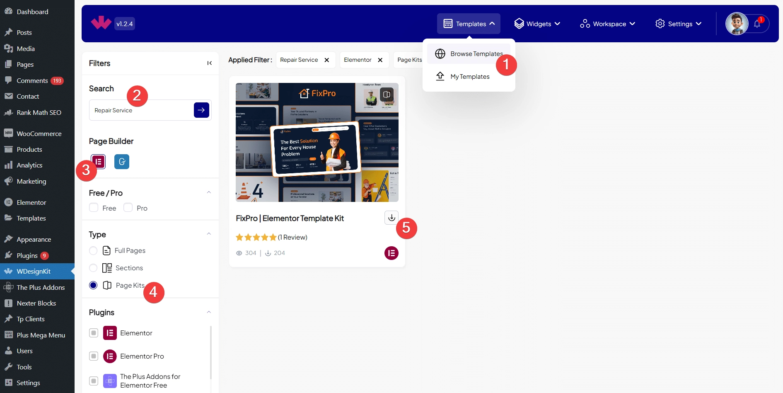Expand the Workspace dropdown
The height and width of the screenshot is (393, 783).
tap(608, 24)
